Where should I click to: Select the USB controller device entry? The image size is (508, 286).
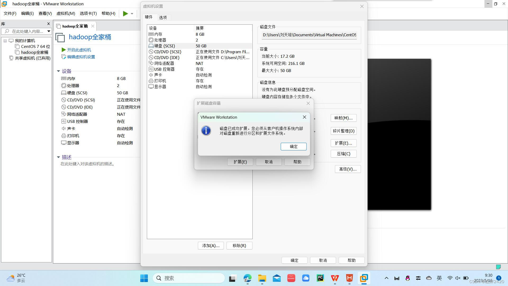164,69
